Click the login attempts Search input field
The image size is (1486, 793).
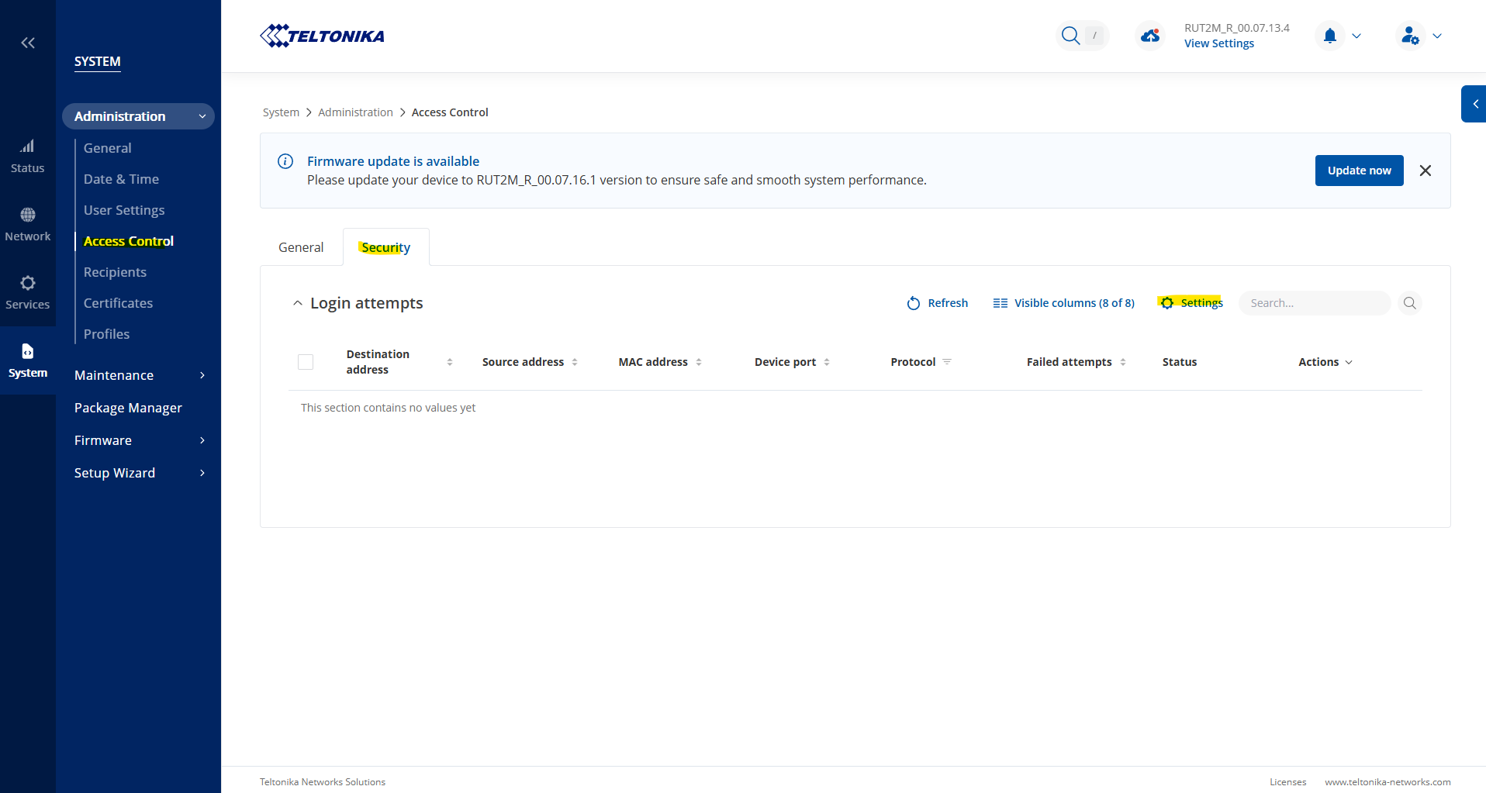point(1315,303)
